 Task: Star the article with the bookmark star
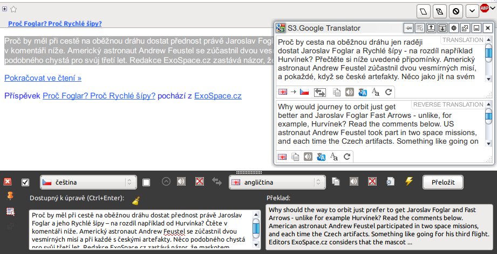[x=13, y=9]
